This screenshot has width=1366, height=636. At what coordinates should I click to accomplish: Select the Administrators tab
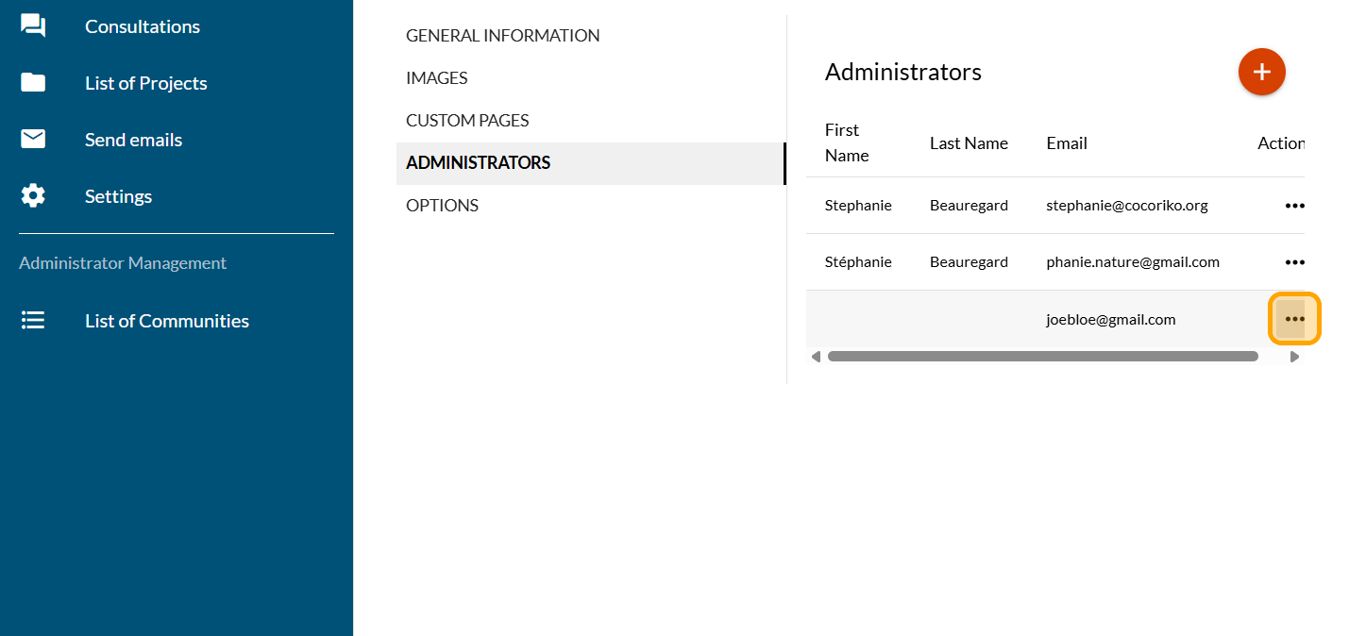point(478,163)
